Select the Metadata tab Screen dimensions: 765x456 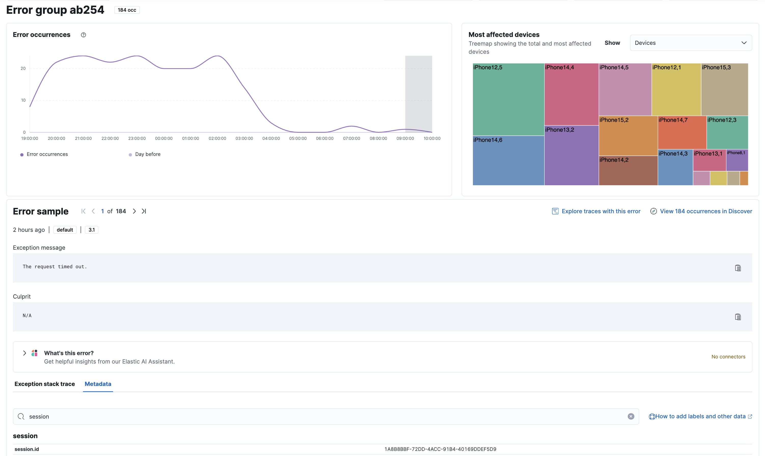tap(98, 384)
